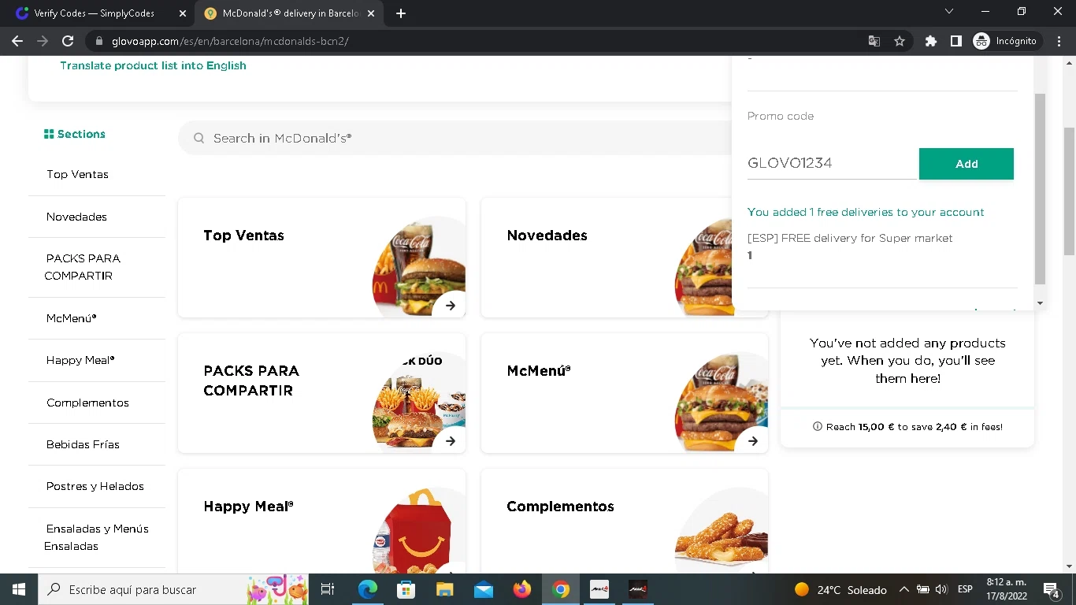Launch Firefox from taskbar

[x=522, y=589]
